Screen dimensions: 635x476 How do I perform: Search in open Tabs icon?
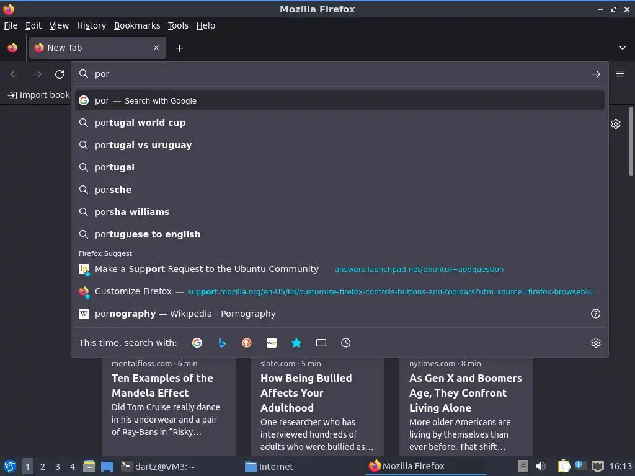click(321, 343)
